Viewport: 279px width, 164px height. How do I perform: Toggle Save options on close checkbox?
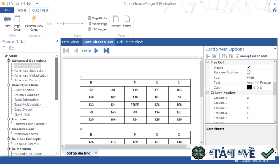(238, 56)
